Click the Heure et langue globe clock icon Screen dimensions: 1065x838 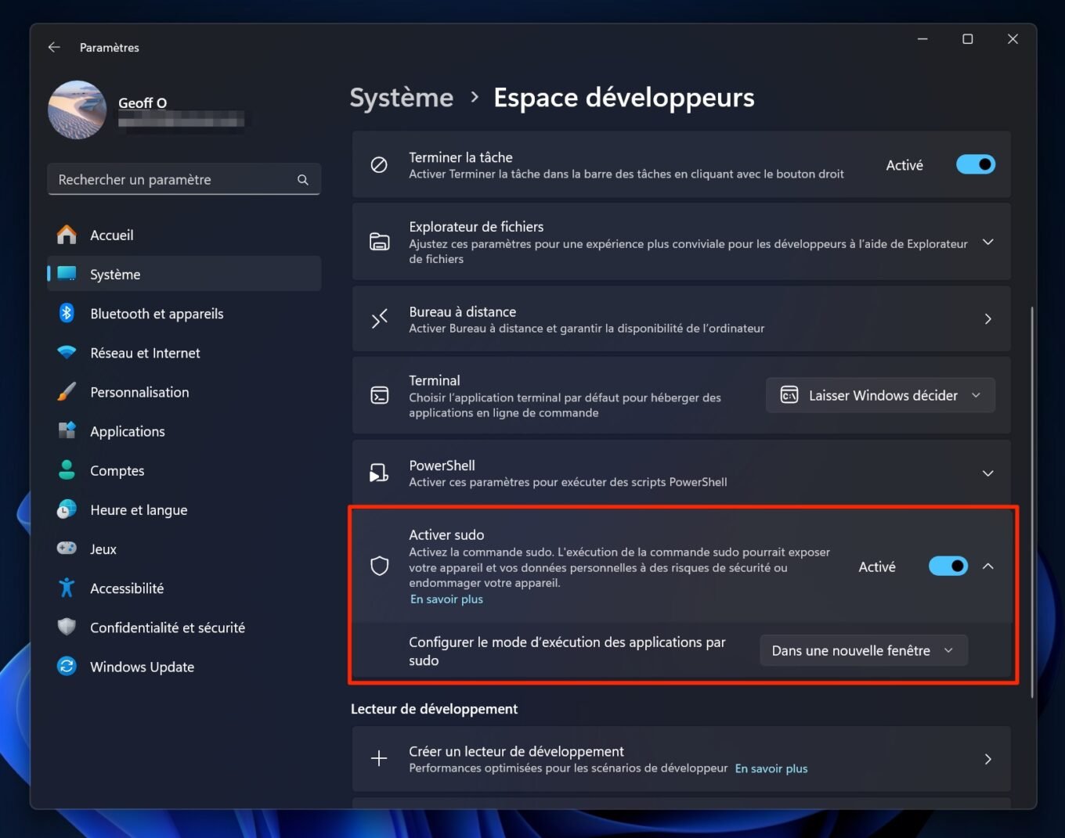[67, 509]
